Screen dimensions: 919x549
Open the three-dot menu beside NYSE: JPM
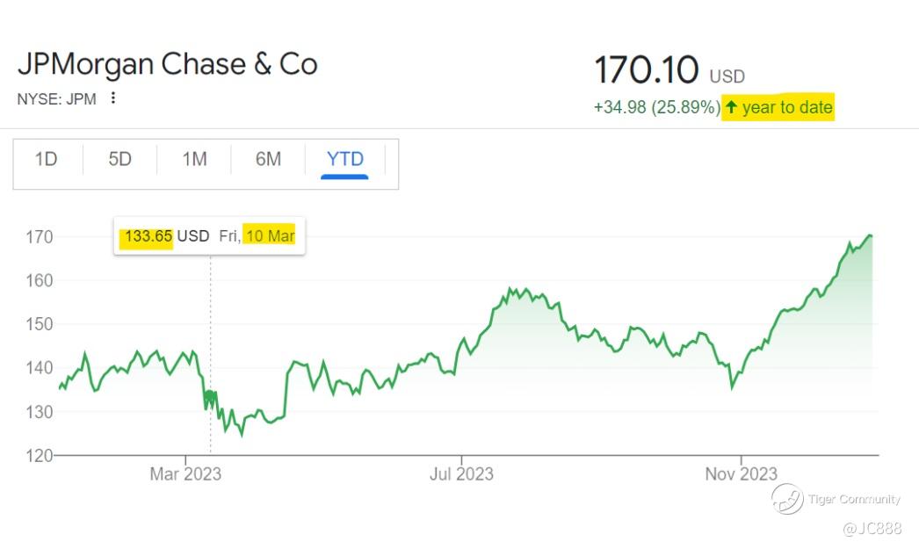tap(112, 98)
